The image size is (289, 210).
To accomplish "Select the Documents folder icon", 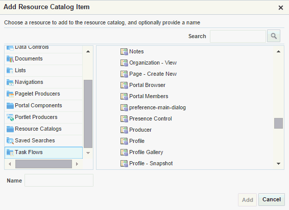I will click(x=10, y=59).
